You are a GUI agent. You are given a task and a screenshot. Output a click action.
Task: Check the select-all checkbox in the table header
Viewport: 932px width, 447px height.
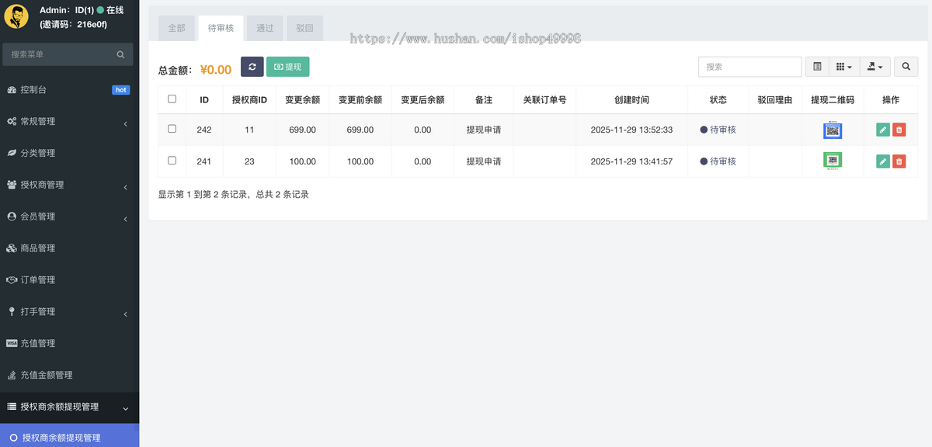(x=172, y=97)
